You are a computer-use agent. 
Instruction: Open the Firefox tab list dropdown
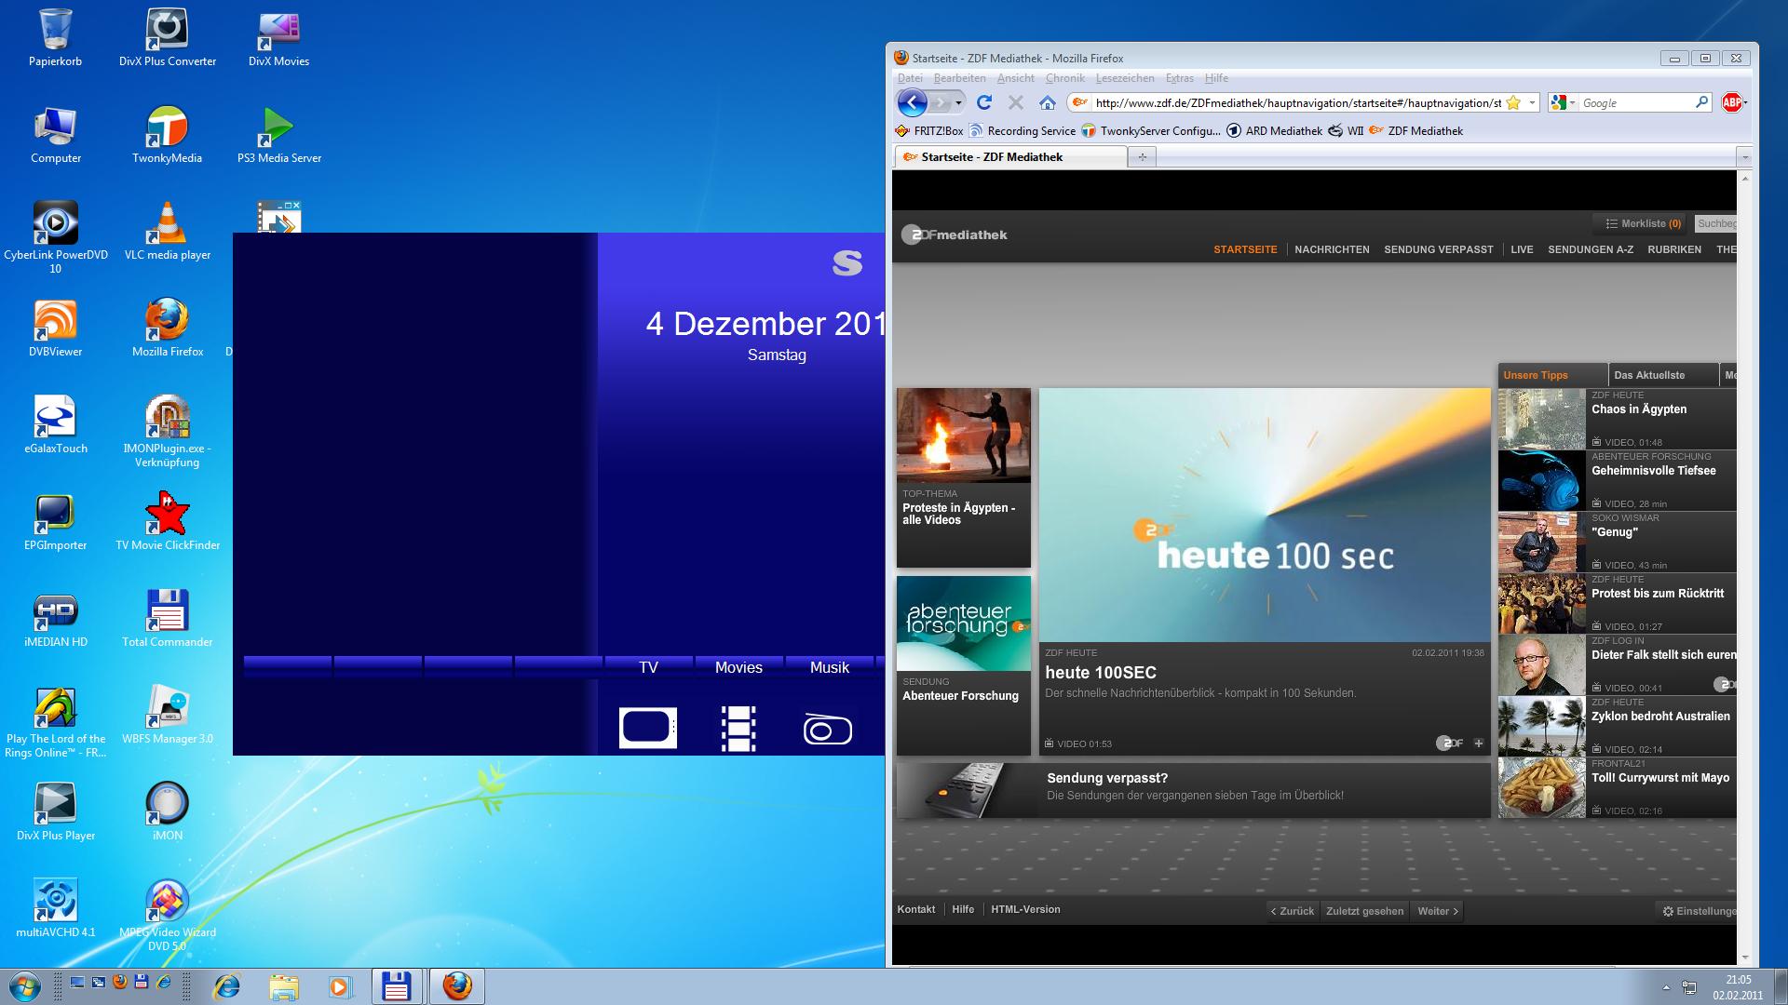click(x=1745, y=157)
